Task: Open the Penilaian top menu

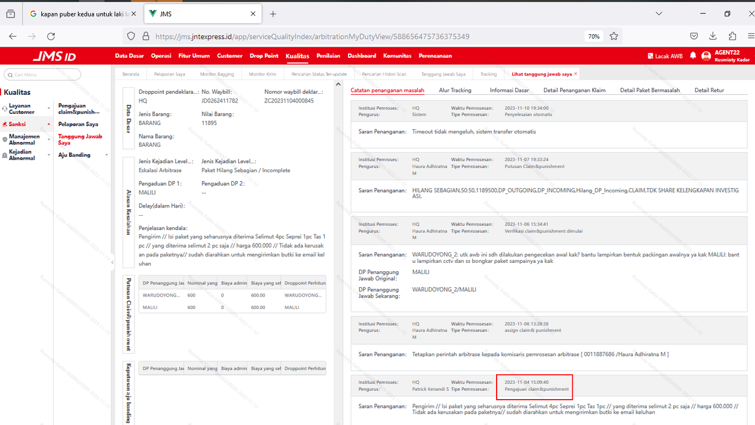Action: point(328,56)
